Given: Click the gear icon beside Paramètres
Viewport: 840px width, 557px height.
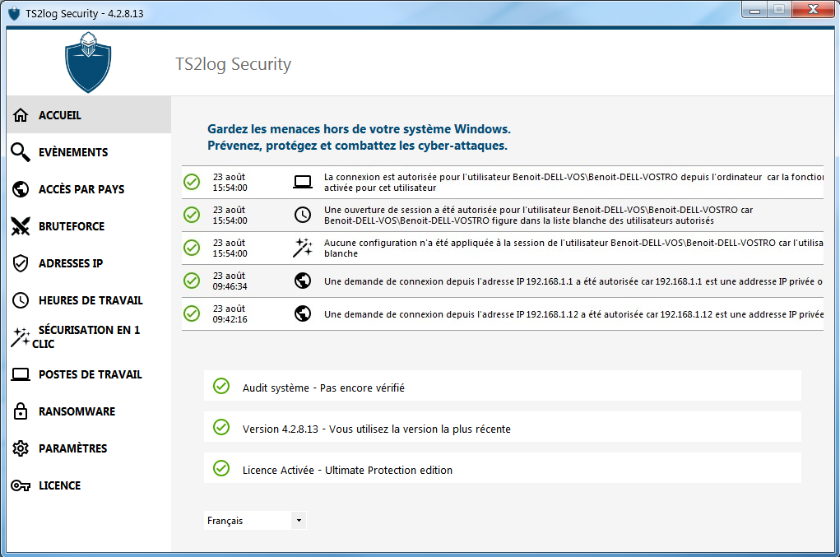Looking at the screenshot, I should (x=21, y=448).
